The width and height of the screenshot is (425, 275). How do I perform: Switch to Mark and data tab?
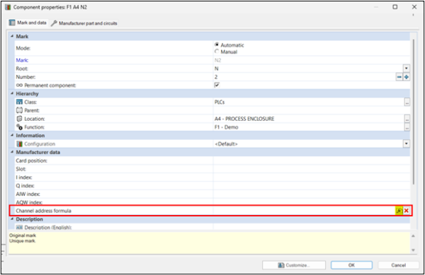click(x=28, y=23)
